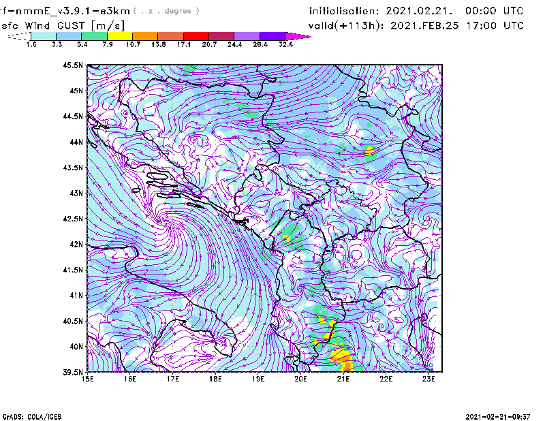The height and width of the screenshot is (421, 545).
Task: Click the faint "( . x . degree )" text
Action: (x=166, y=11)
